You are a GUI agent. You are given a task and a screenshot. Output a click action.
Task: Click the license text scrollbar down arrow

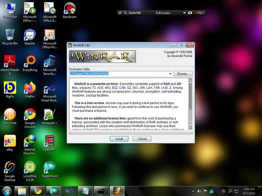point(190,128)
